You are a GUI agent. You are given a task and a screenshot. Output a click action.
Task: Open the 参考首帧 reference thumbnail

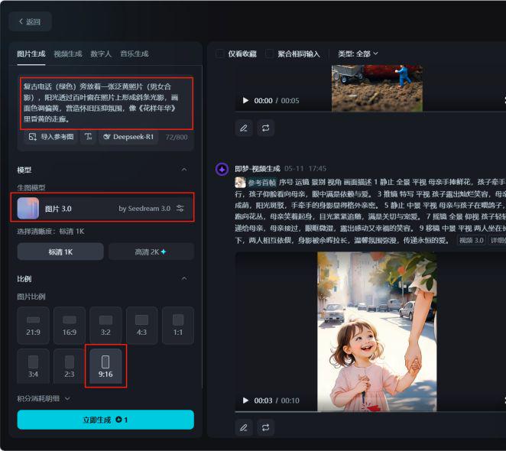coord(240,183)
